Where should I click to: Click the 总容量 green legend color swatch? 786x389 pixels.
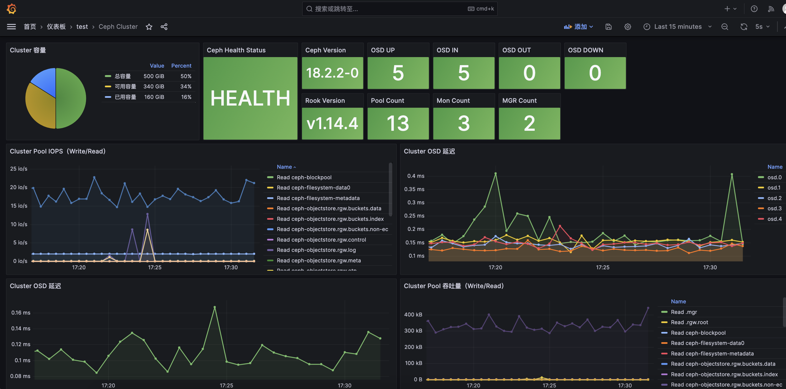tap(108, 76)
